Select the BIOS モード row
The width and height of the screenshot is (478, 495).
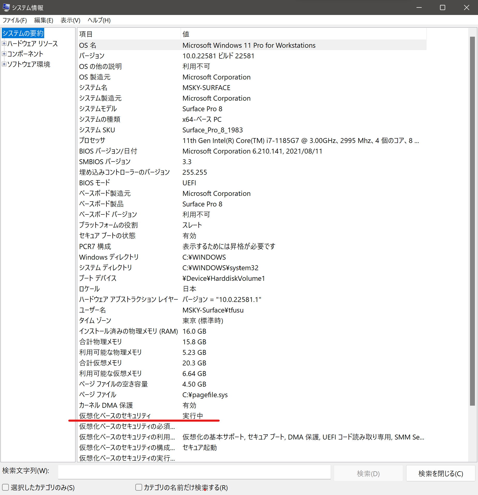252,183
